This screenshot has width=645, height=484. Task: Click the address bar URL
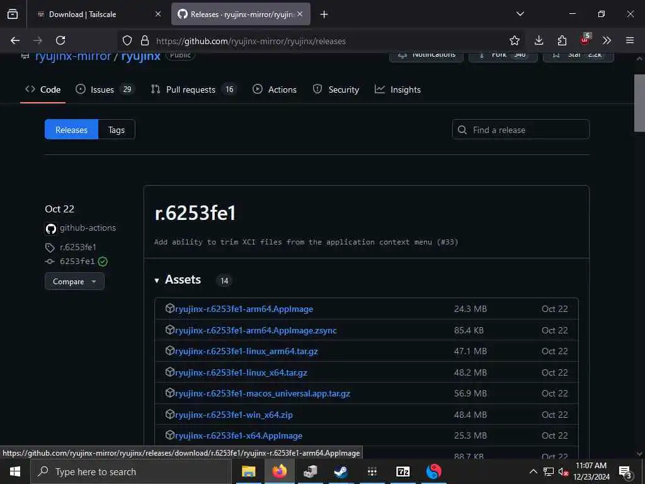[251, 41]
